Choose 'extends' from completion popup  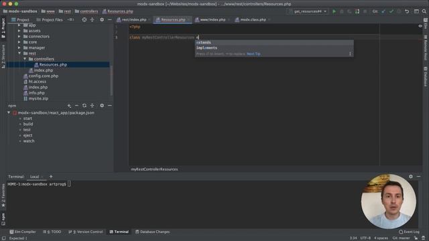click(274, 42)
